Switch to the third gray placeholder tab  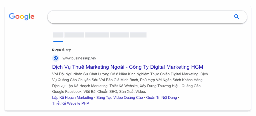coord(97,35)
